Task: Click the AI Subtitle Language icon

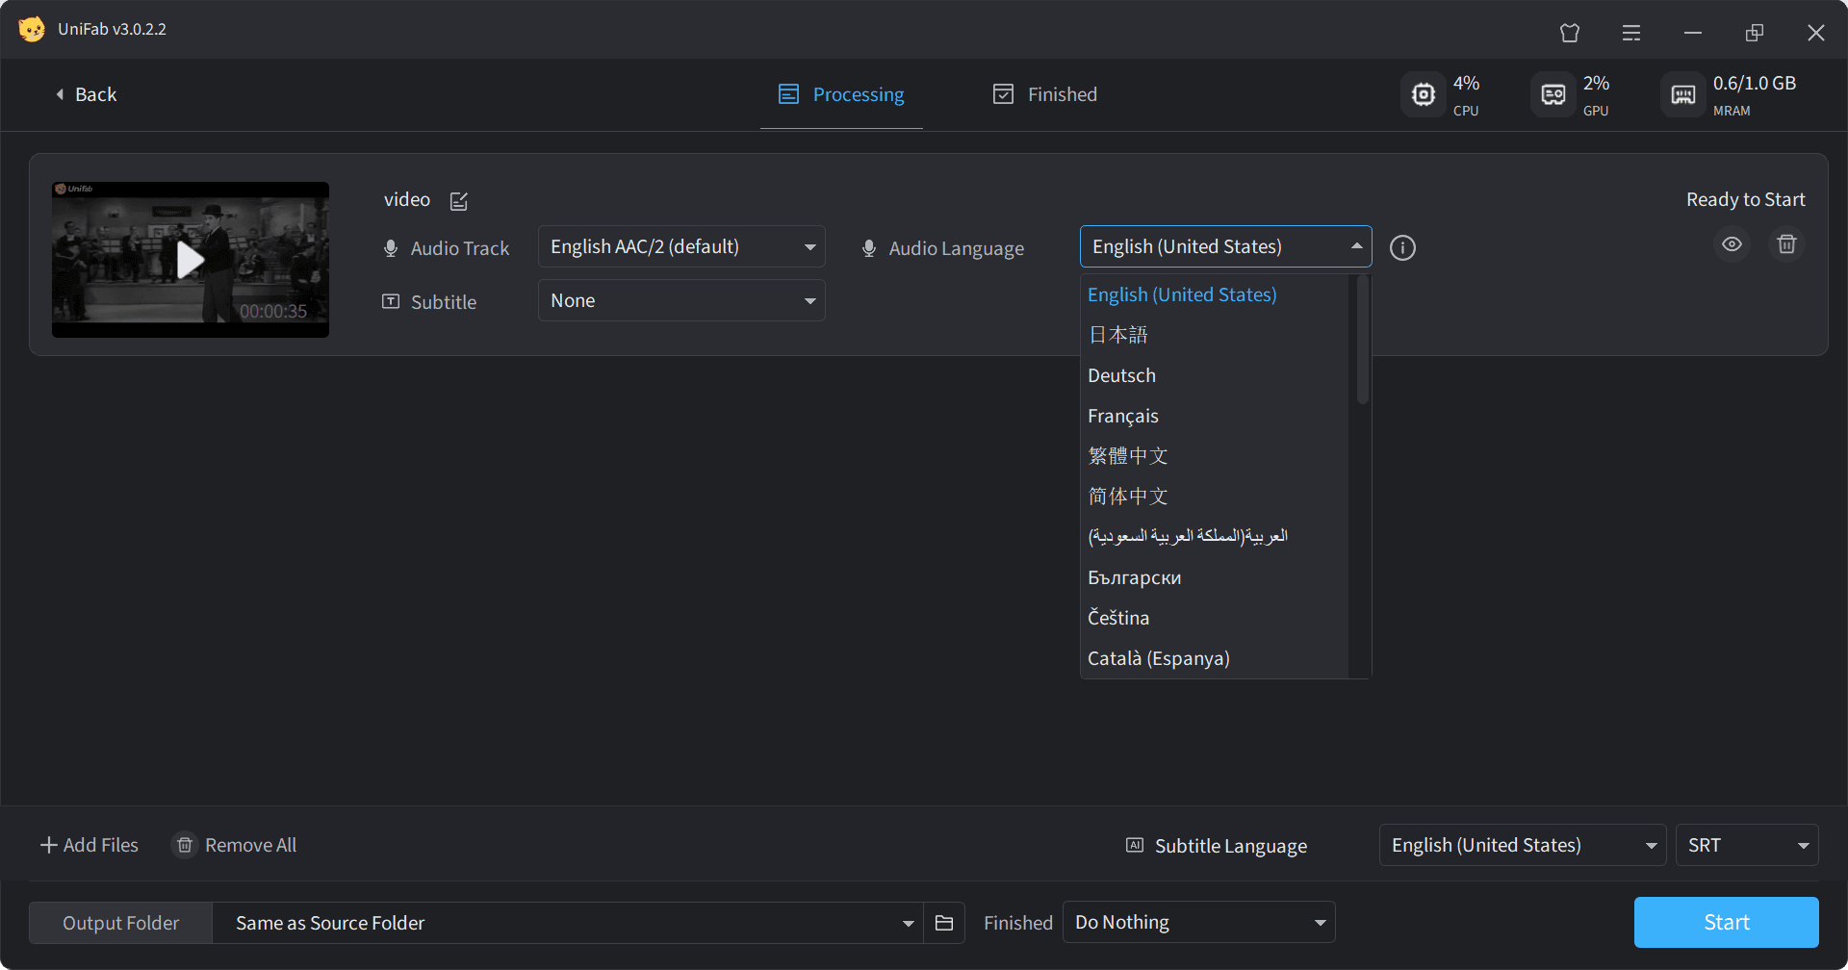Action: click(1135, 845)
